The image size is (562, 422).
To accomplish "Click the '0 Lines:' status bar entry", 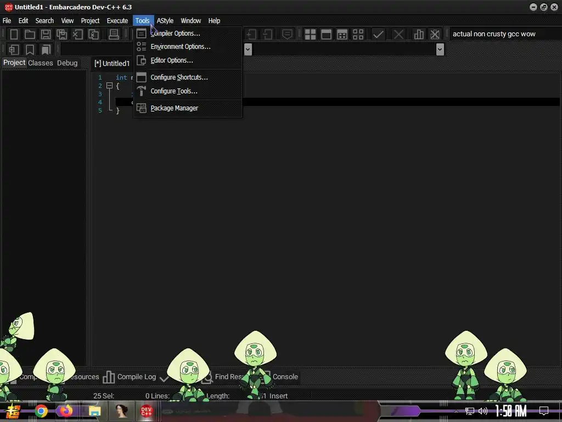I will pos(158,396).
